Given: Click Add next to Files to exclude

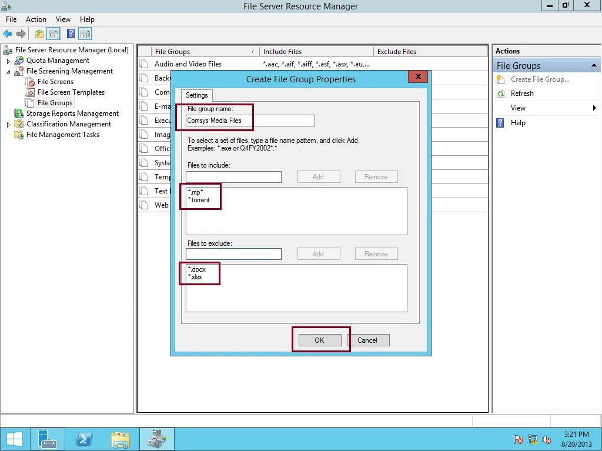Looking at the screenshot, I should click(318, 254).
